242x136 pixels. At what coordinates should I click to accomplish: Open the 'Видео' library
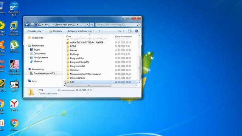37,49
